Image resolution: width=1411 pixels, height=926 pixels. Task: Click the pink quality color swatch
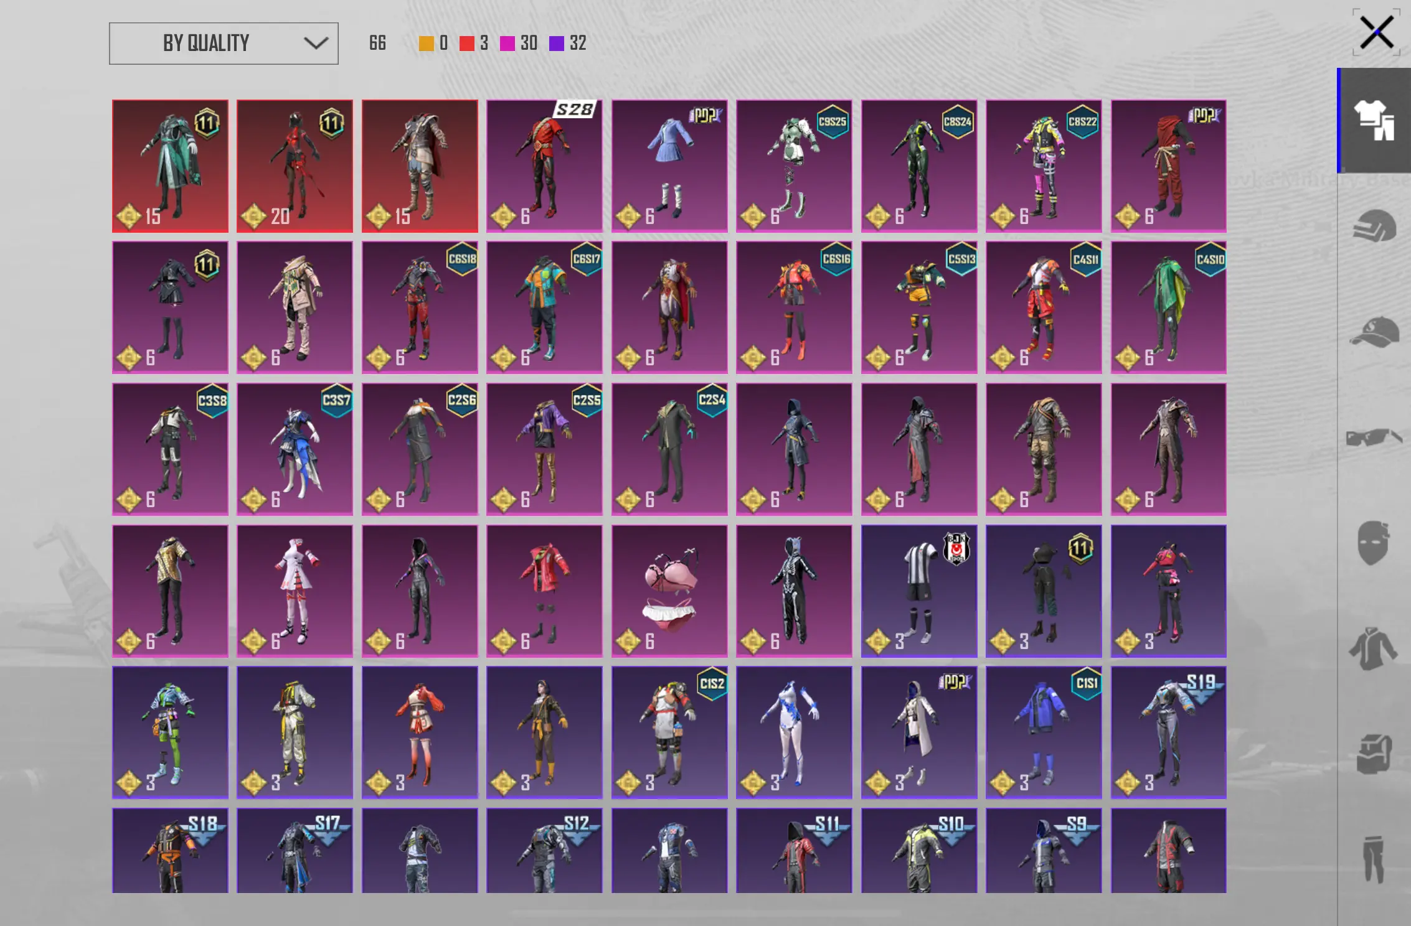click(x=507, y=44)
